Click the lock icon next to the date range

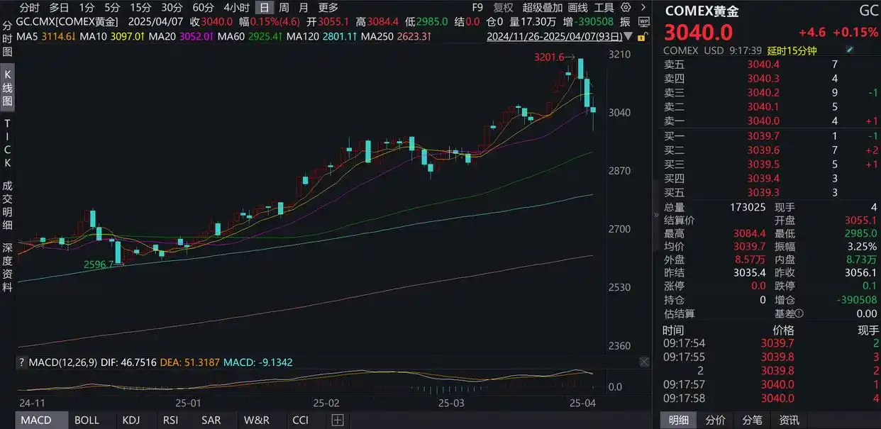pyautogui.click(x=642, y=38)
